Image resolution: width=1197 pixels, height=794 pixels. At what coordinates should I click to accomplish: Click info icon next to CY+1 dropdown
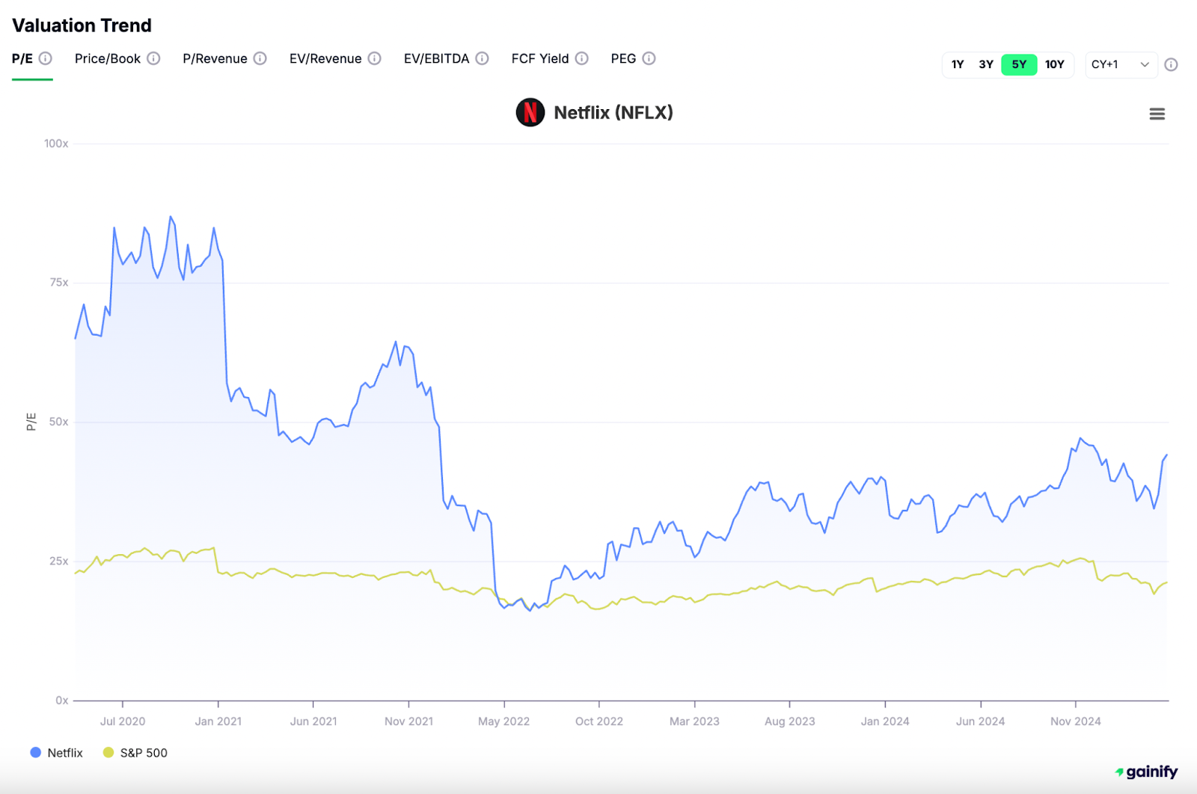(1172, 64)
